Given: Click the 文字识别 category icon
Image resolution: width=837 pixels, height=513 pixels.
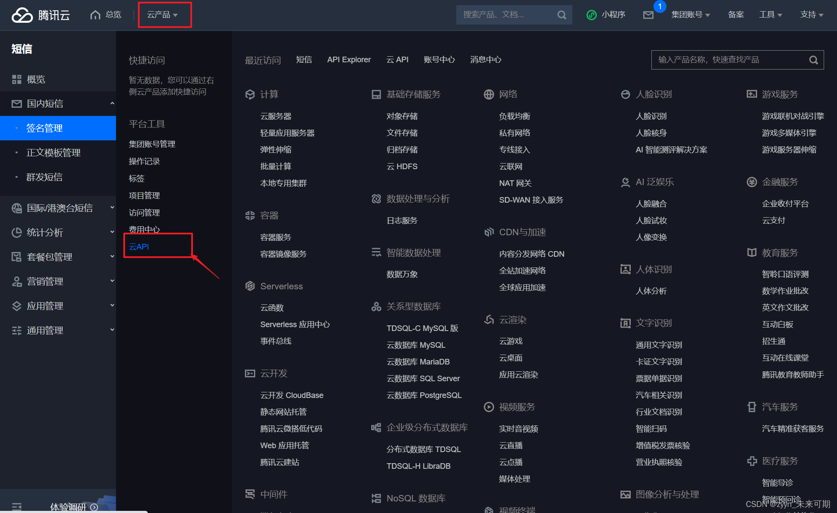Looking at the screenshot, I should pos(626,323).
